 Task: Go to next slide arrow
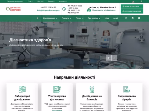(x=114, y=58)
